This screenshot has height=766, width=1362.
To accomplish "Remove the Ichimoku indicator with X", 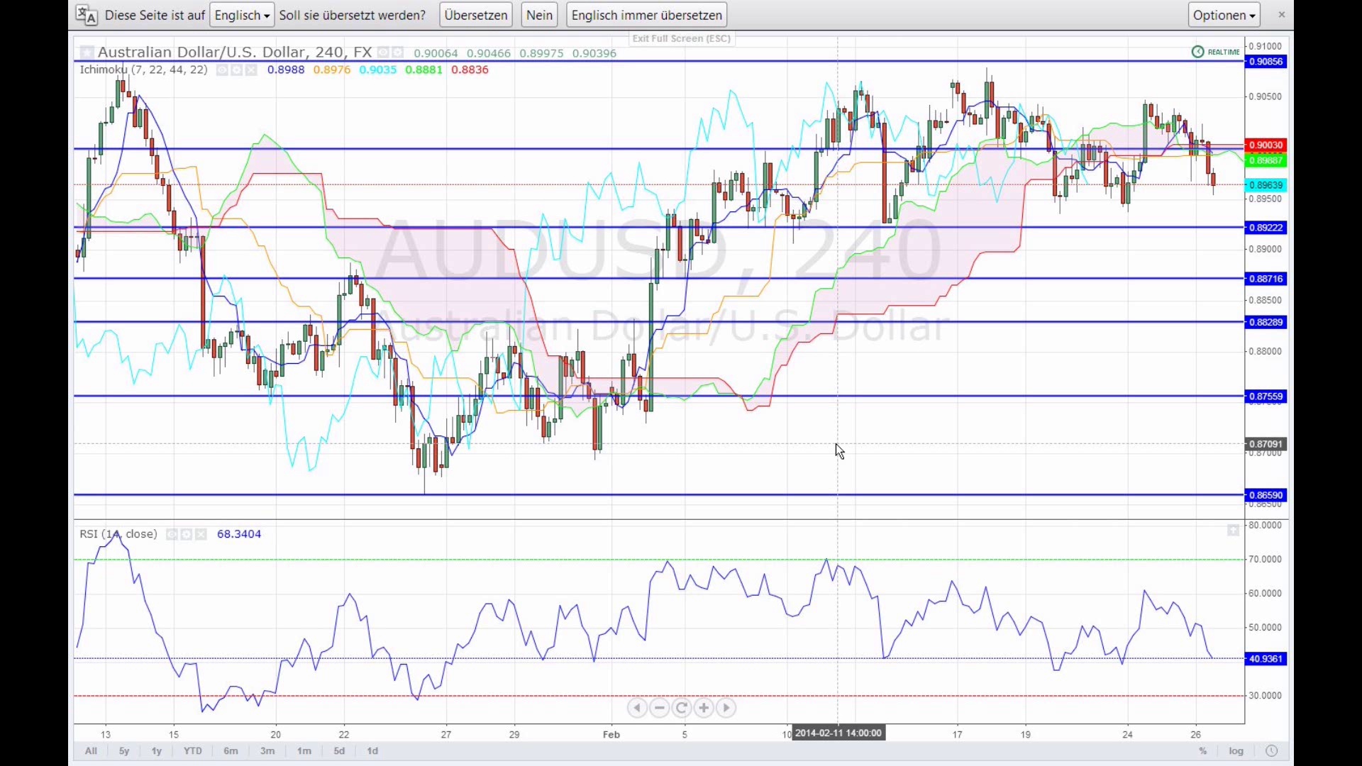I will click(x=251, y=70).
